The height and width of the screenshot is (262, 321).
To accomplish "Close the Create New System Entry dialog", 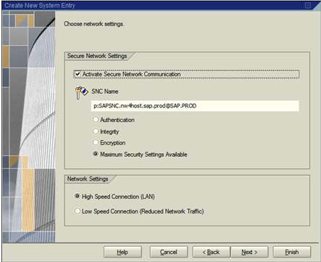I will [x=308, y=5].
